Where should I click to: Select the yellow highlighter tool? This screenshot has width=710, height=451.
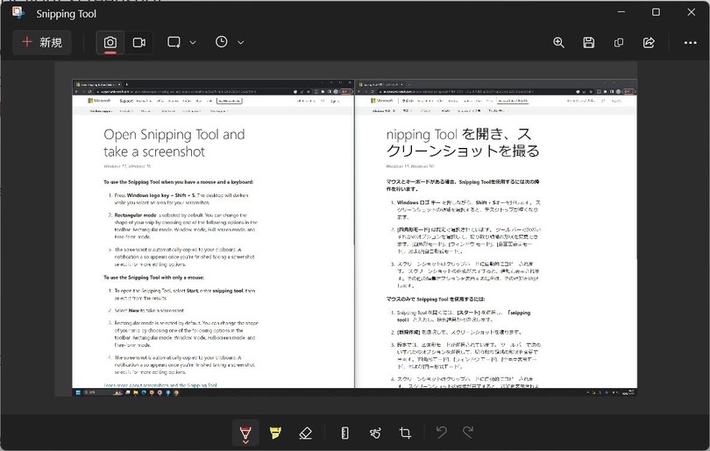click(275, 433)
